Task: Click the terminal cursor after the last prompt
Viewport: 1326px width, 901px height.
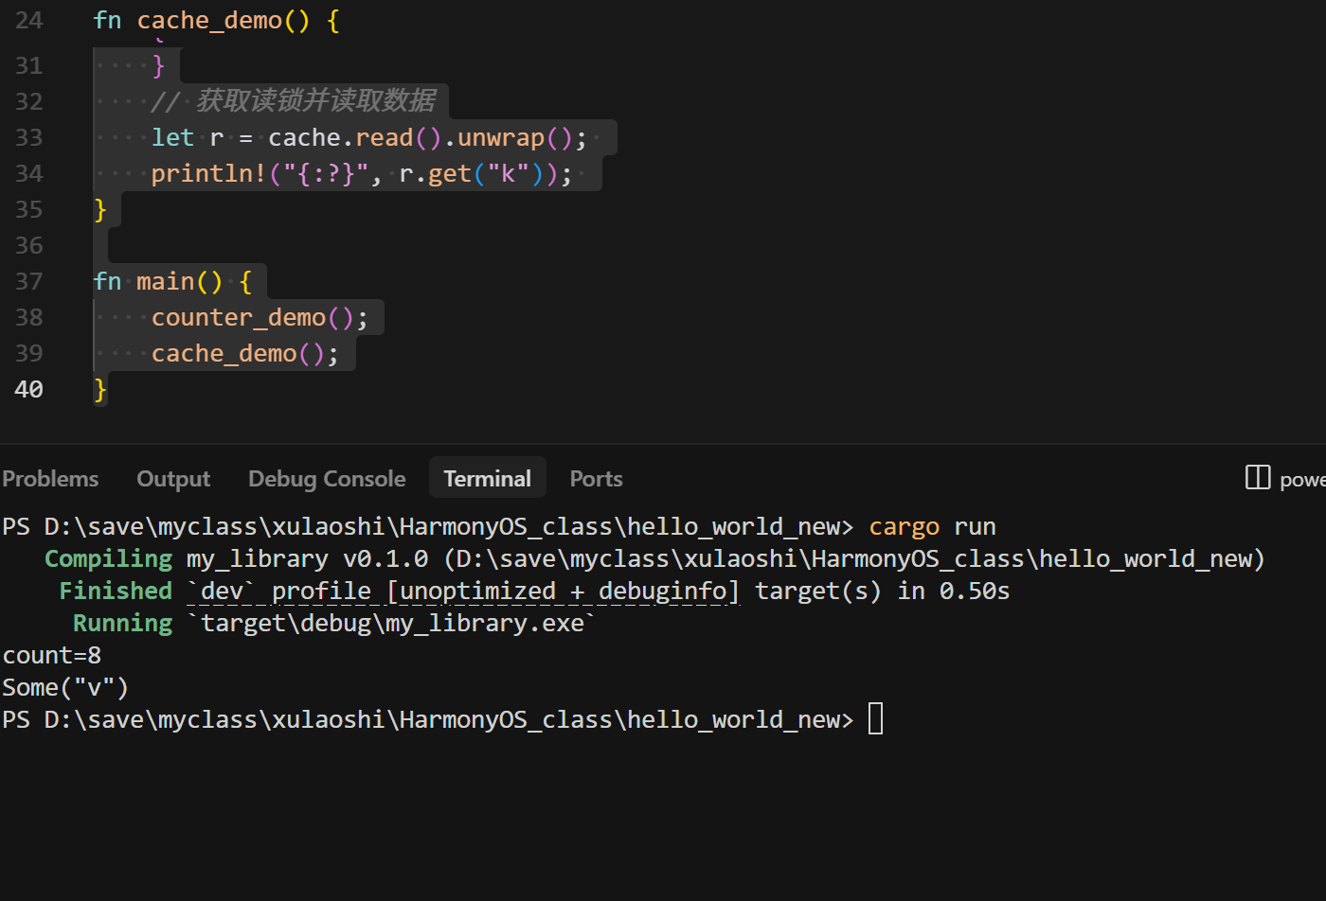Action: pyautogui.click(x=876, y=719)
